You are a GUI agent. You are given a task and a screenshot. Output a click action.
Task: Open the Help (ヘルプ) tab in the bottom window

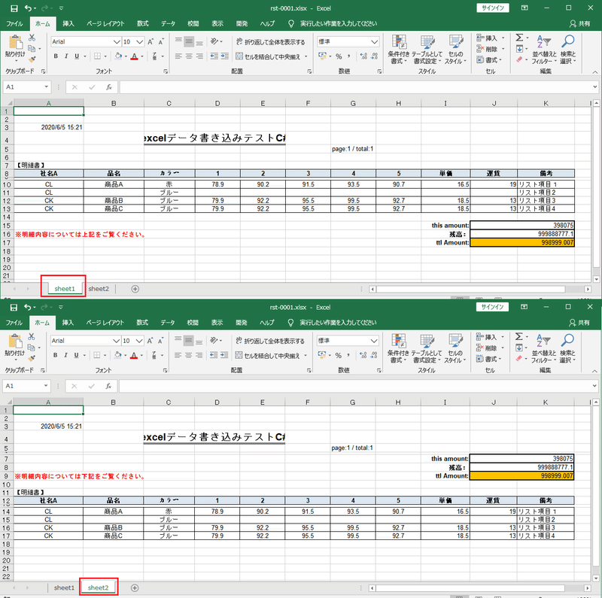tap(267, 323)
